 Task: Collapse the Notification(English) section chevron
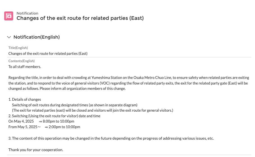(9, 37)
